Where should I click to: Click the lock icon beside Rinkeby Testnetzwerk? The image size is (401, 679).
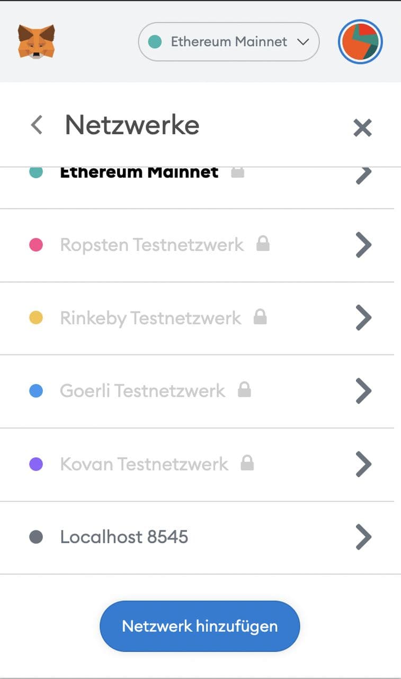pyautogui.click(x=260, y=317)
